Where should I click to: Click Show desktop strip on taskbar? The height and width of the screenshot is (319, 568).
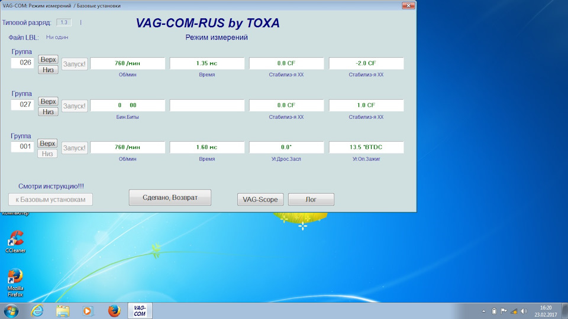(564, 311)
